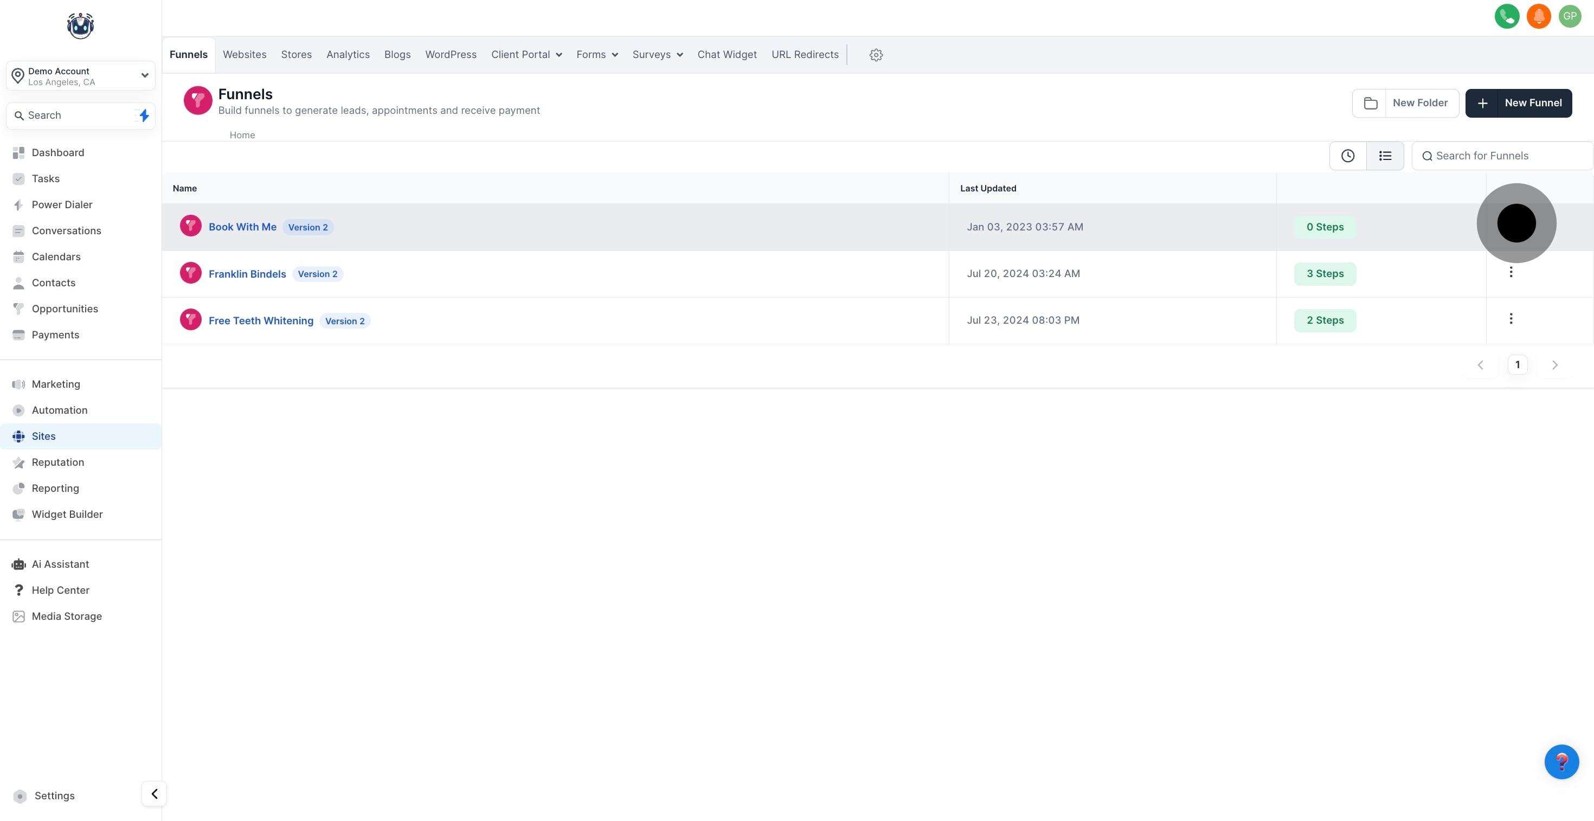Screen dimensions: 1594x821
Task: Open the URL Redirects tab
Action: tap(805, 55)
